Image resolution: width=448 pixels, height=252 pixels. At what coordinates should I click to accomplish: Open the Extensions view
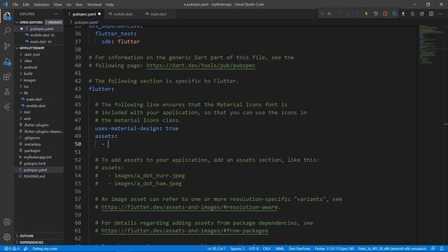tap(7, 76)
